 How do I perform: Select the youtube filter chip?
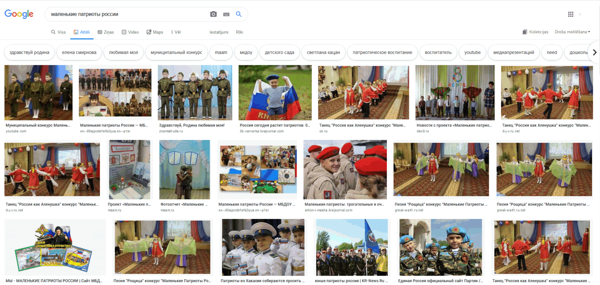pos(472,52)
